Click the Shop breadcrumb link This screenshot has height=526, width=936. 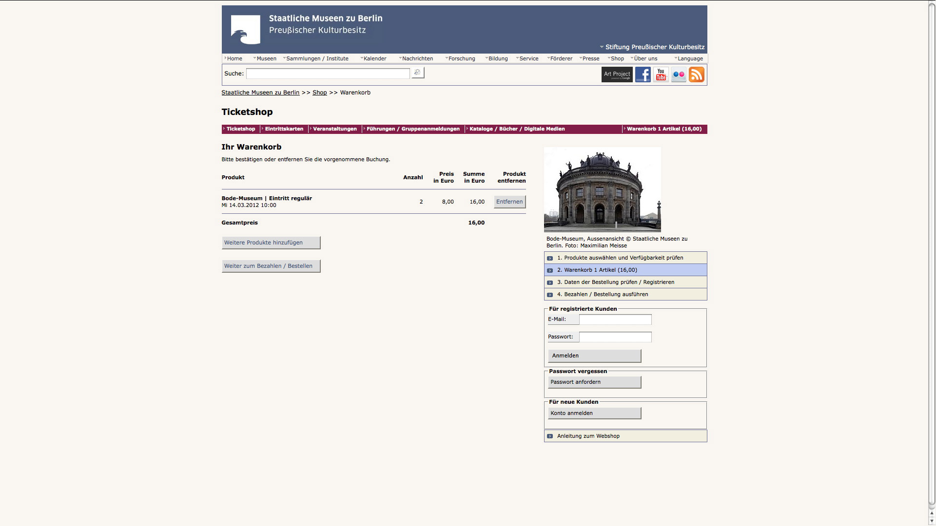[x=319, y=93]
